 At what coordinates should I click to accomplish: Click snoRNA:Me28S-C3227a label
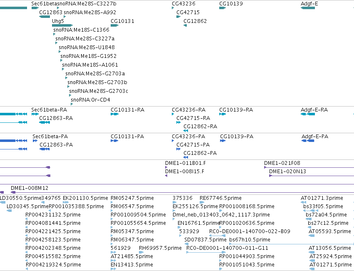click(x=85, y=39)
